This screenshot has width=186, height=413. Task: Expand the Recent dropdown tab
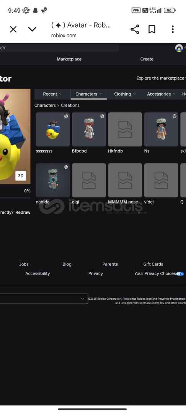pyautogui.click(x=52, y=94)
